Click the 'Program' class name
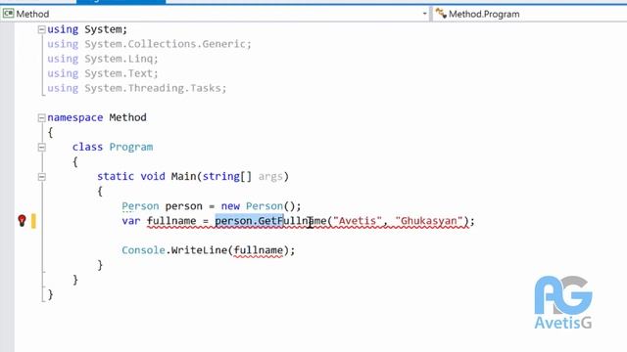 pyautogui.click(x=131, y=148)
